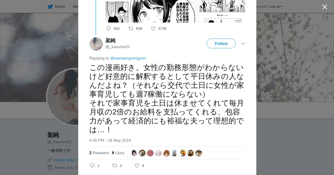This screenshot has height=175, width=334.
Task: Click the Twitter bird Home icon
Action: coord(50,6)
